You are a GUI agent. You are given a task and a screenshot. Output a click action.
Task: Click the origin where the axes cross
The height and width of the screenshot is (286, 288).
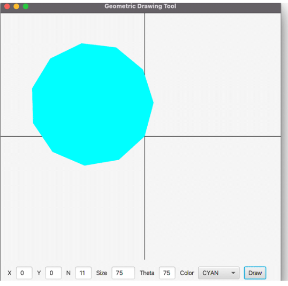[145, 136]
